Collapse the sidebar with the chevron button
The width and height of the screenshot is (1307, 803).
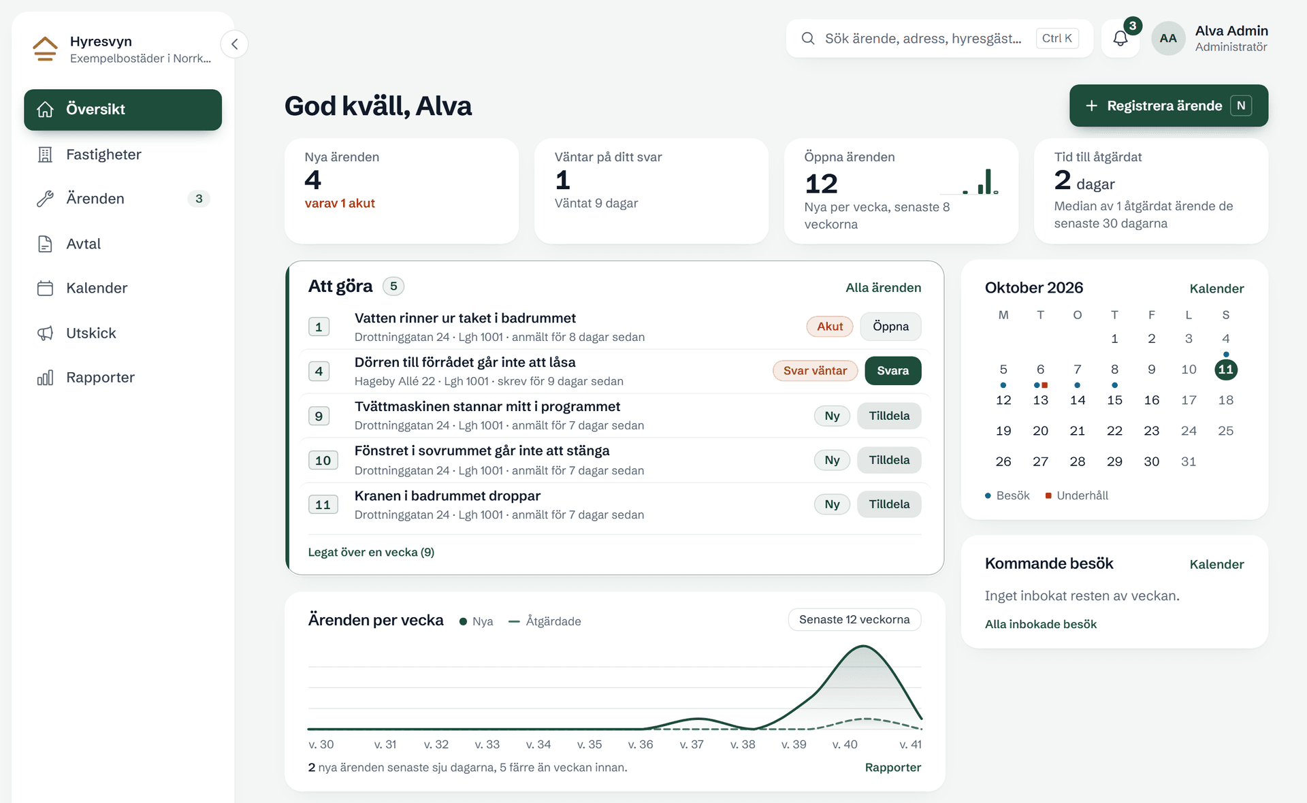(234, 44)
